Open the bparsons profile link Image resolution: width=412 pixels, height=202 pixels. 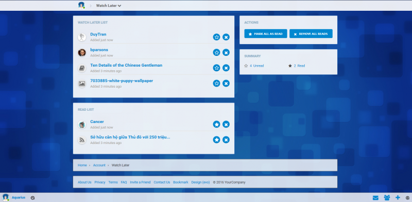(99, 50)
